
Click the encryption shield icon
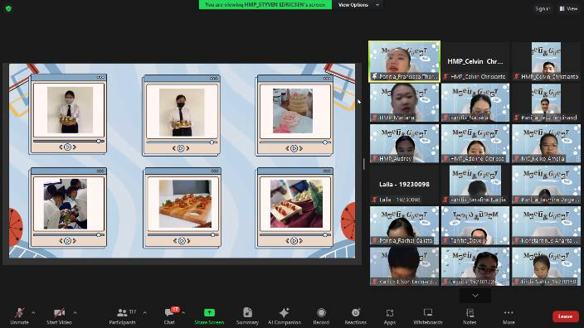tap(8, 8)
